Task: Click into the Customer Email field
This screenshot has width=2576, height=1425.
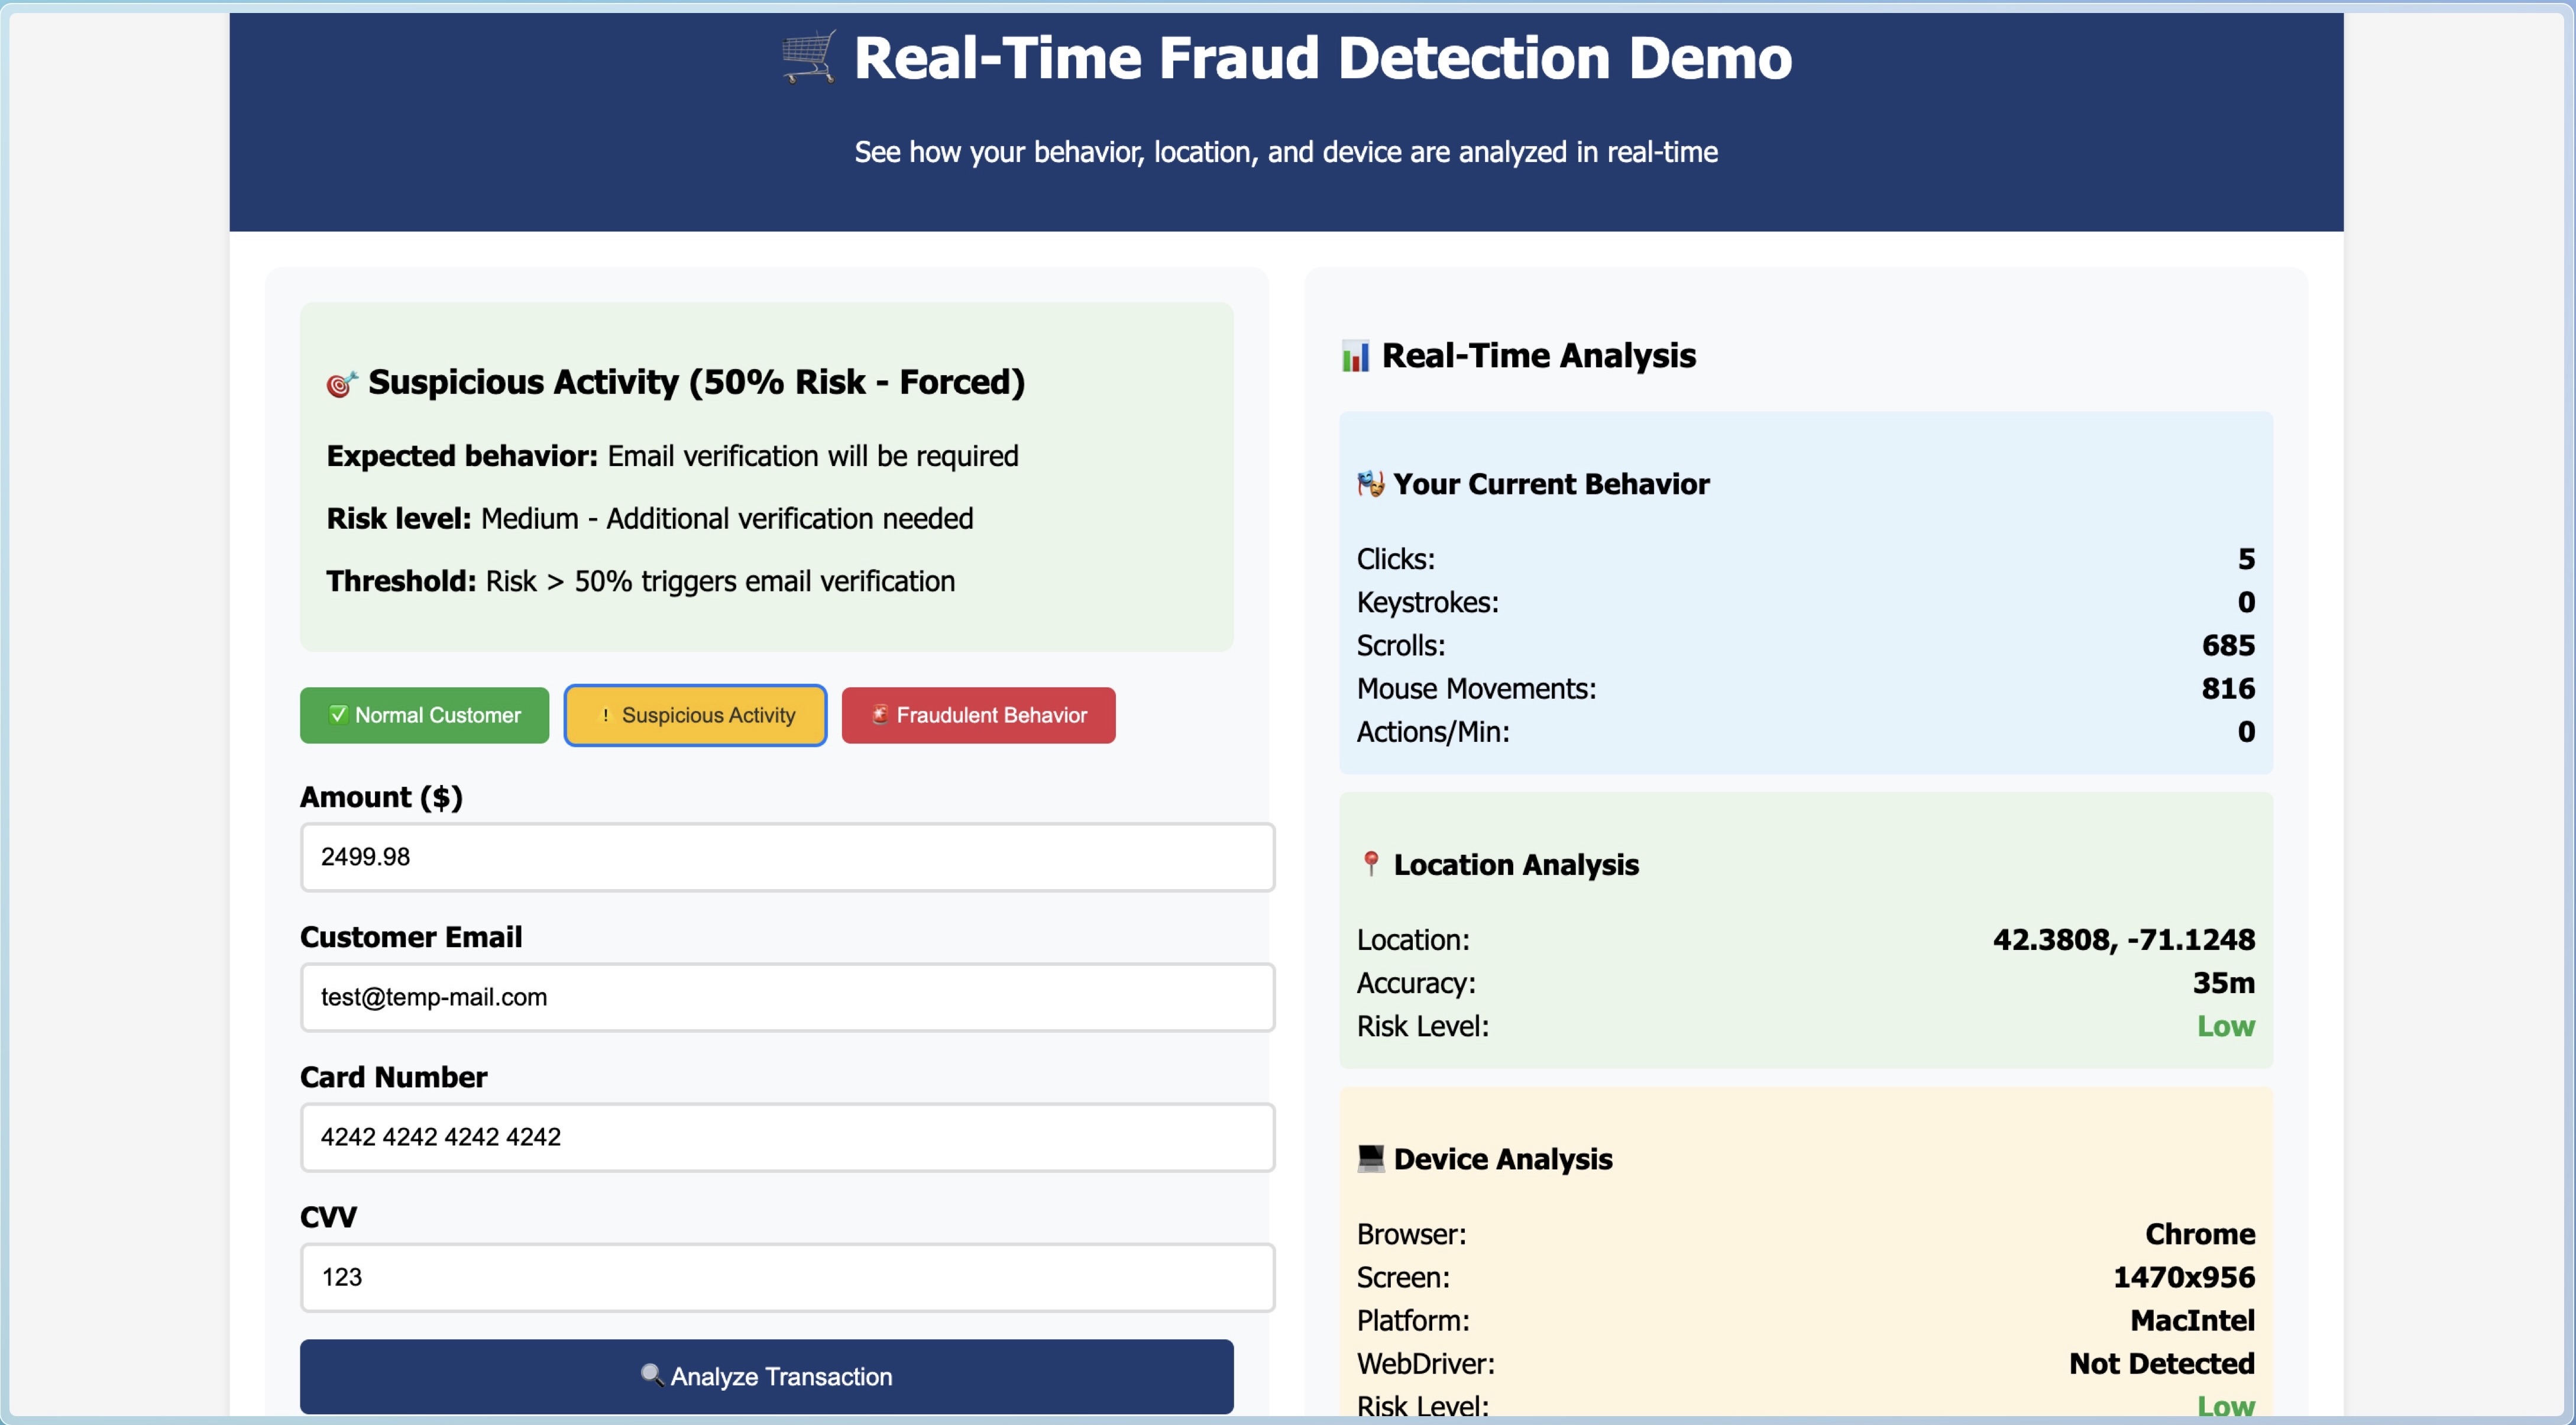Action: [x=787, y=997]
